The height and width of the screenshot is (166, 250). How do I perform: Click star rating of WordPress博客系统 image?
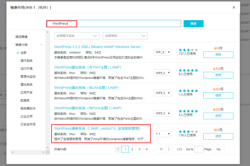[188, 131]
